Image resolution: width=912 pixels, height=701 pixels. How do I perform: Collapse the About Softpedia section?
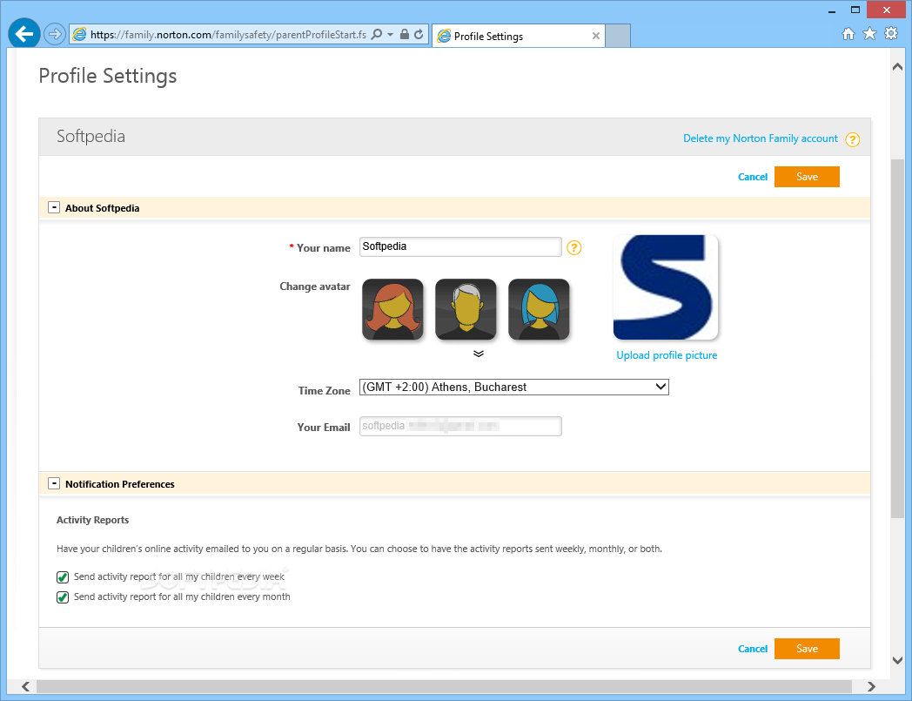click(54, 207)
